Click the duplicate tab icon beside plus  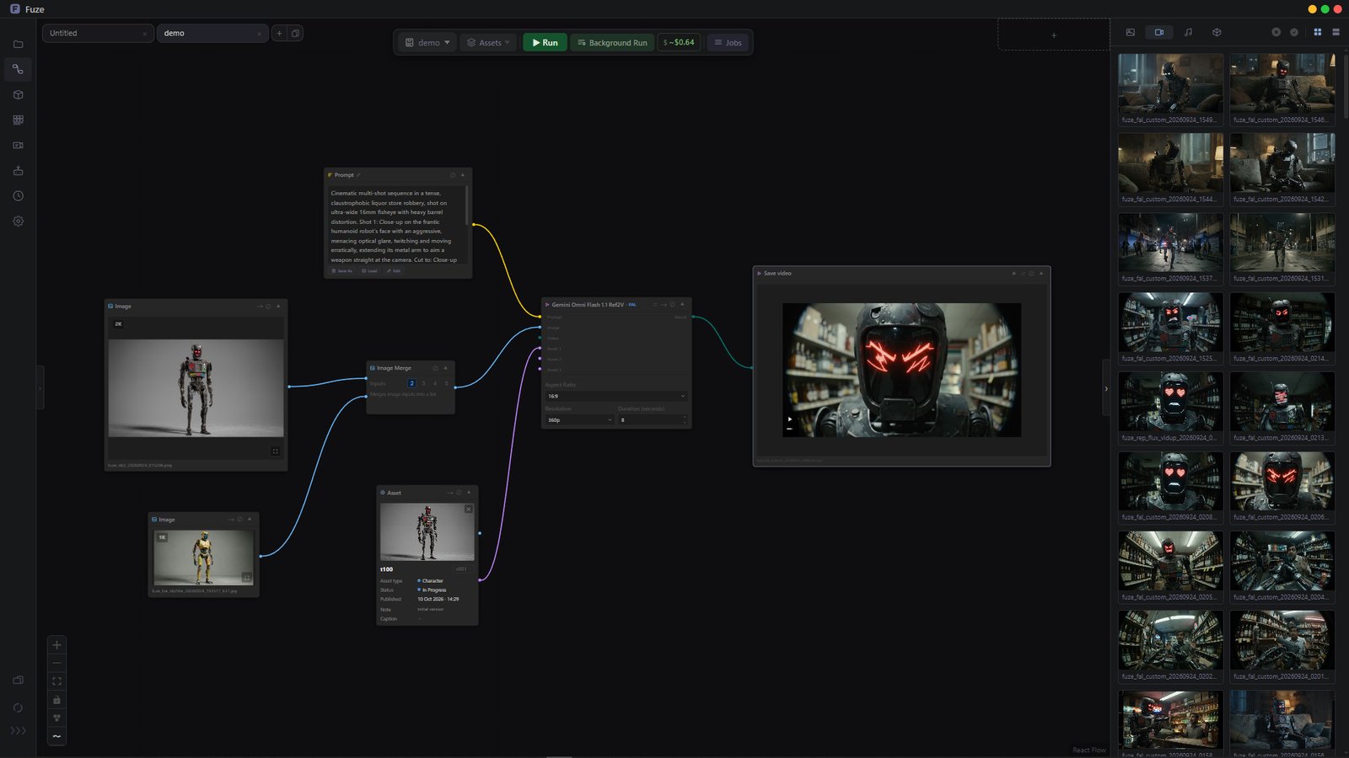295,33
